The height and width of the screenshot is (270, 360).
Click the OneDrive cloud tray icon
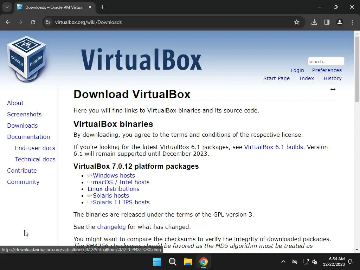coord(295,262)
